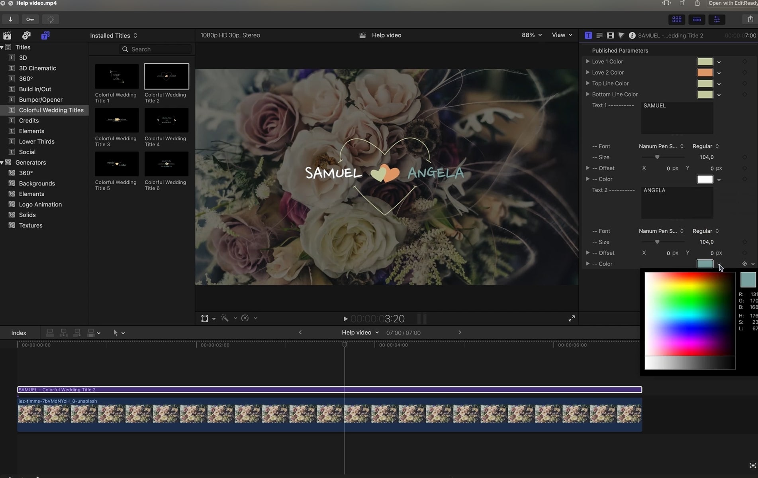758x478 pixels.
Task: Open the Photos and Audio sidebar icon
Action: (25, 35)
